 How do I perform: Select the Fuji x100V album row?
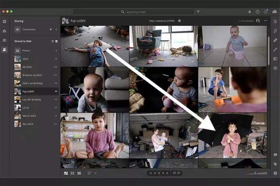36,91
